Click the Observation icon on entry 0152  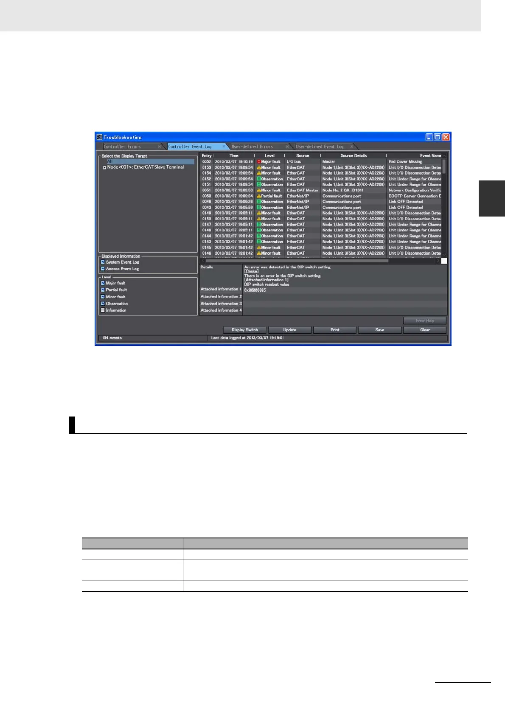(x=259, y=179)
